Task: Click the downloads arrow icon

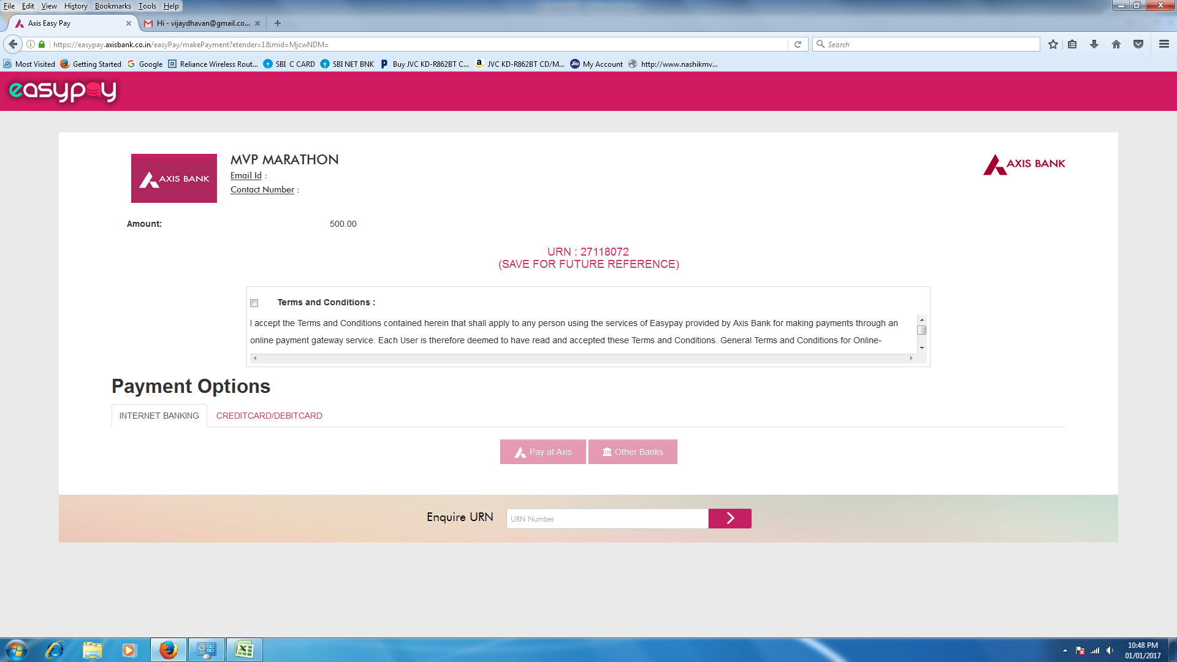Action: pyautogui.click(x=1094, y=44)
